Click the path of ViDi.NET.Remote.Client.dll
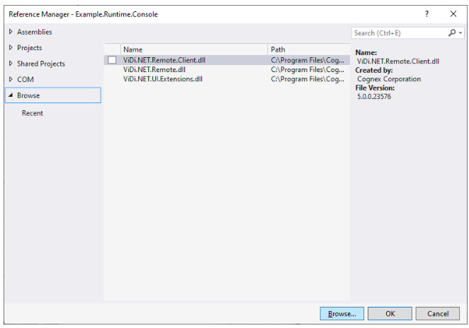 [x=307, y=60]
